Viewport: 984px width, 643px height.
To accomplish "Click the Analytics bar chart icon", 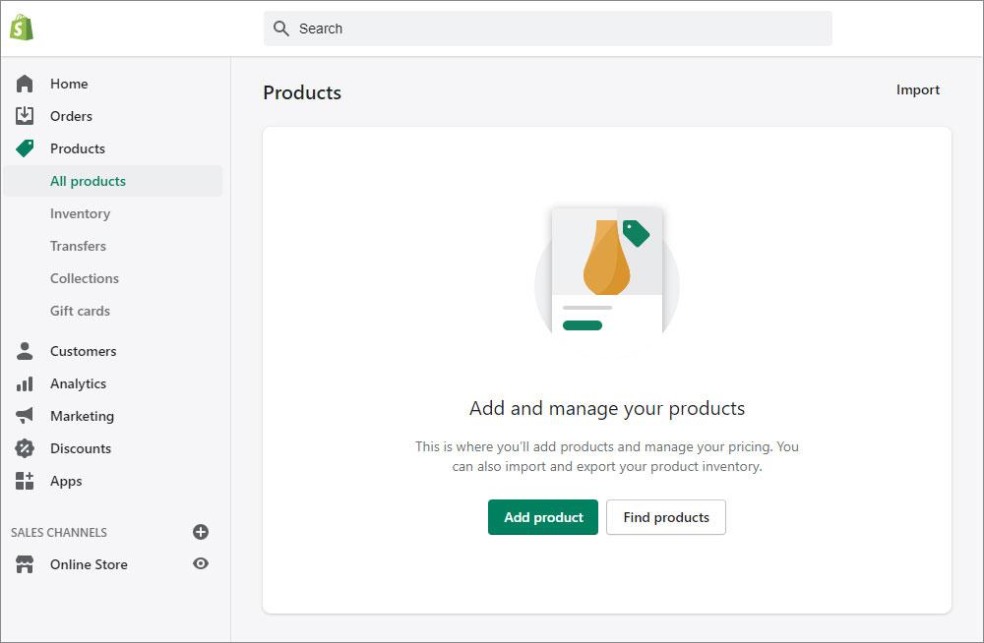I will [25, 383].
